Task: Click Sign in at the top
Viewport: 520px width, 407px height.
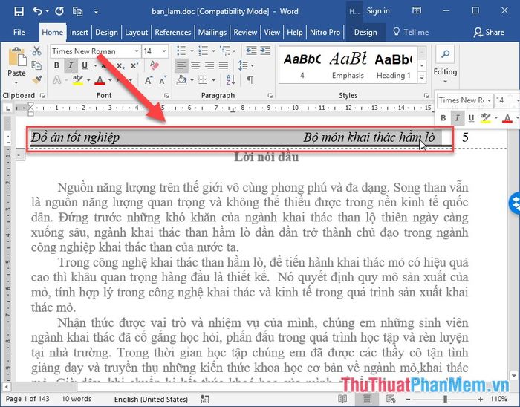Action: coord(377,11)
